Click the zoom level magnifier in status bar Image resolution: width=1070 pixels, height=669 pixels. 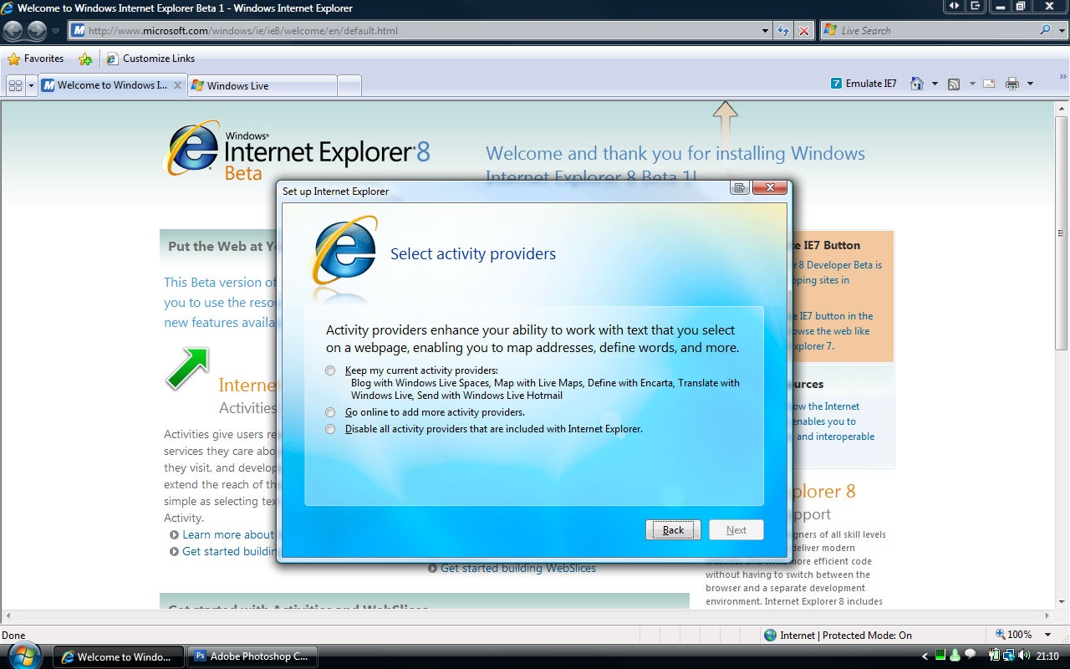[x=1001, y=635]
